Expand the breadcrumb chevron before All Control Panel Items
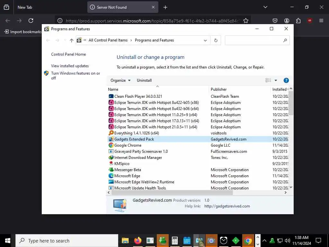Viewport: 329px width, 247px height. point(85,40)
